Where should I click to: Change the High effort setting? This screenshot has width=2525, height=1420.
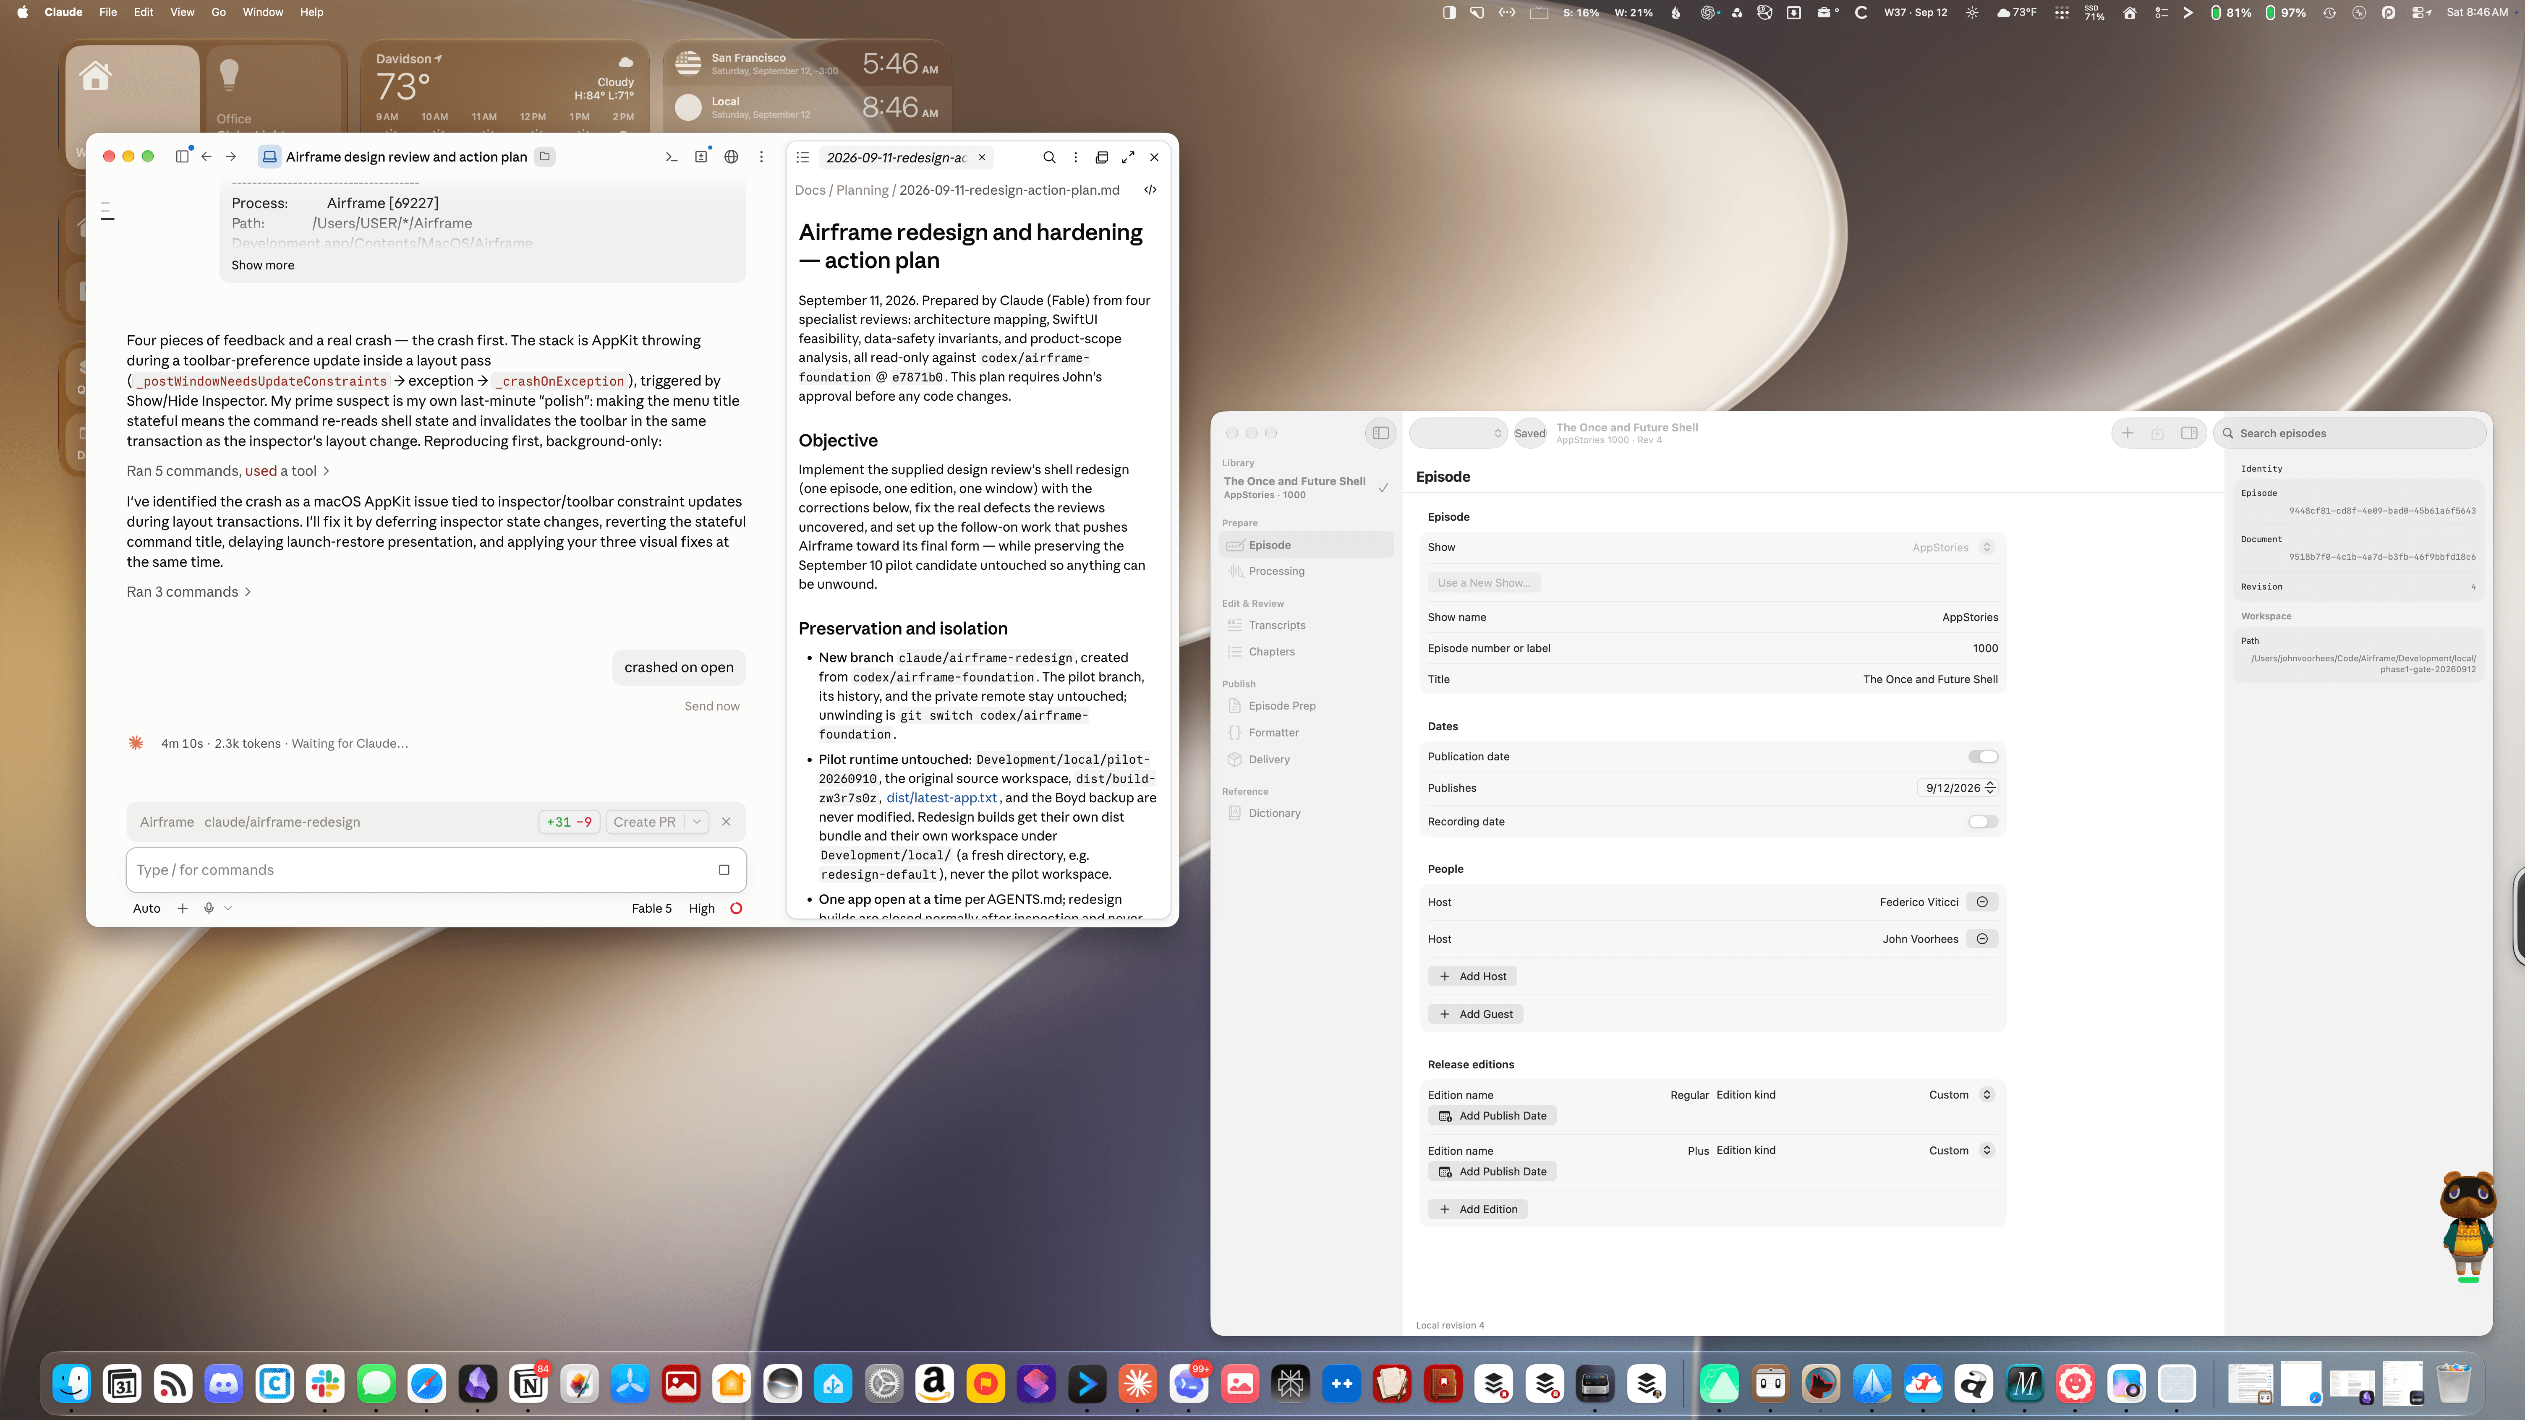(702, 908)
